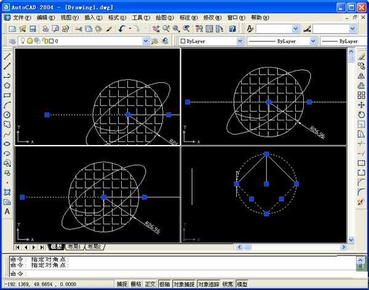Click the Erase tool in modify toolbar
369x290 pixels.
pyautogui.click(x=362, y=57)
